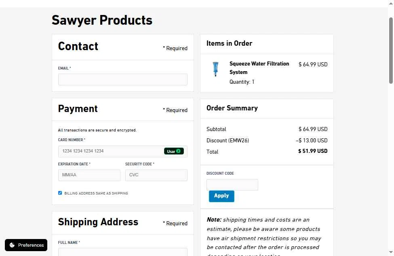394x256 pixels.
Task: Click the Sawyer Products heading
Action: [102, 20]
